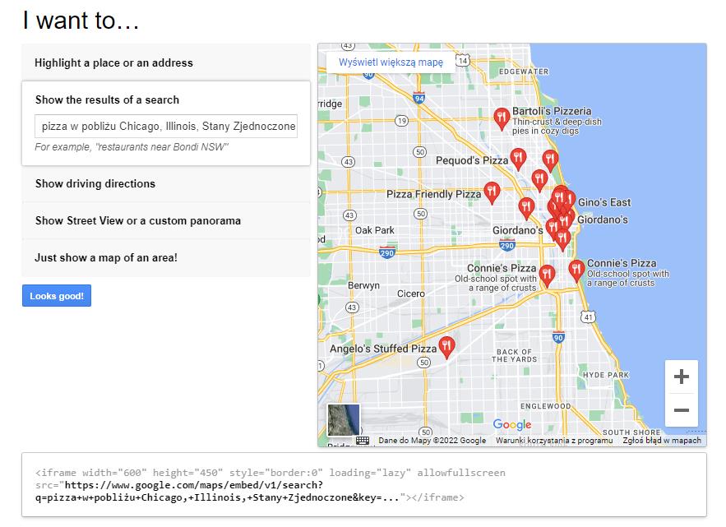Click the lakefront Connie's Pizza pin

(576, 270)
